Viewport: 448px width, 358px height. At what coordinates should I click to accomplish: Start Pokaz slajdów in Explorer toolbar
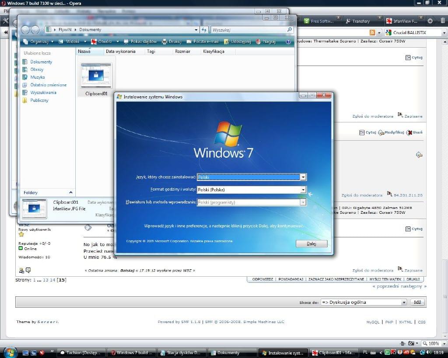tap(140, 42)
